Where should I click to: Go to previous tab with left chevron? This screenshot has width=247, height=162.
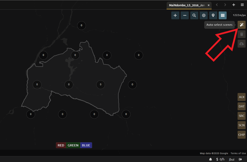[x=217, y=5]
